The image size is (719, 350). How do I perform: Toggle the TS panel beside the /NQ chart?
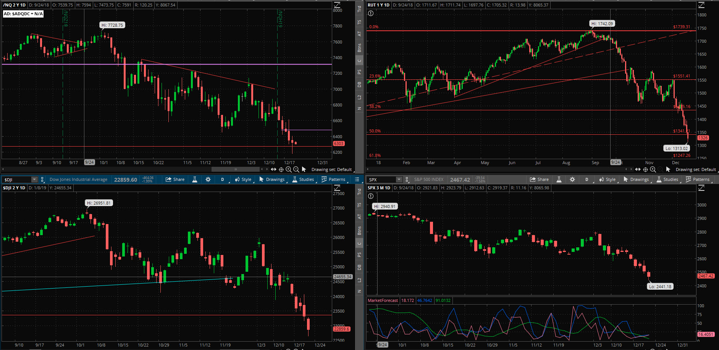359,22
